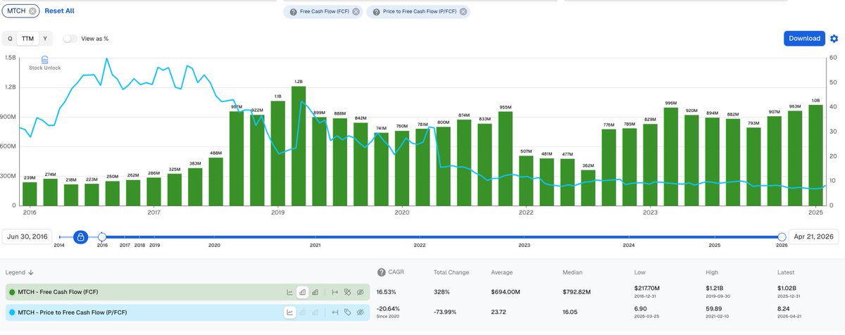Sort legend using the Legend arrow
Image resolution: width=845 pixels, height=335 pixels.
[31, 272]
